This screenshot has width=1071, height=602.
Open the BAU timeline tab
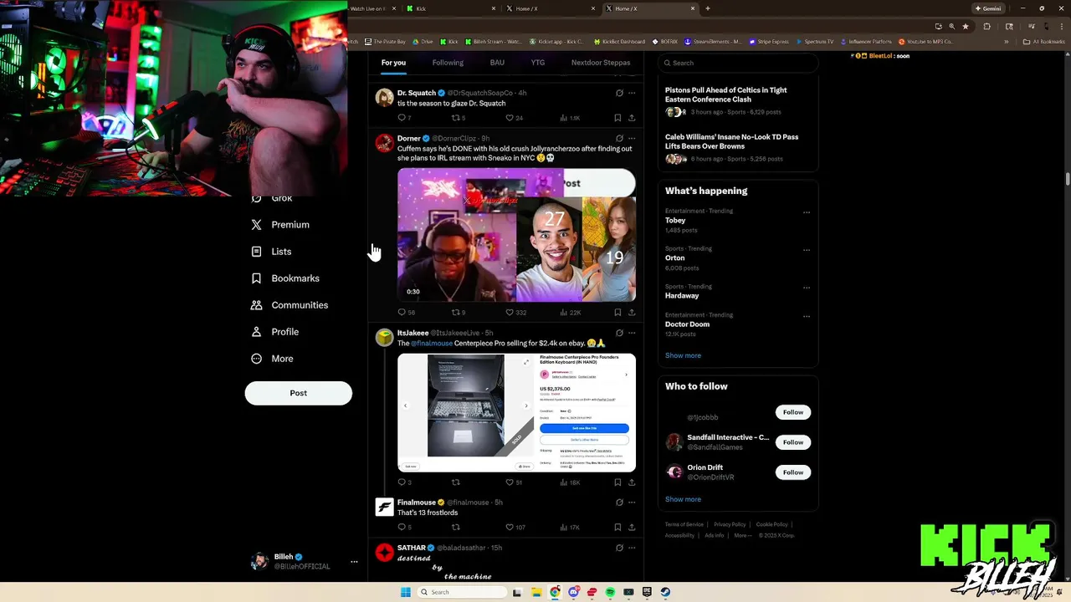coord(497,63)
